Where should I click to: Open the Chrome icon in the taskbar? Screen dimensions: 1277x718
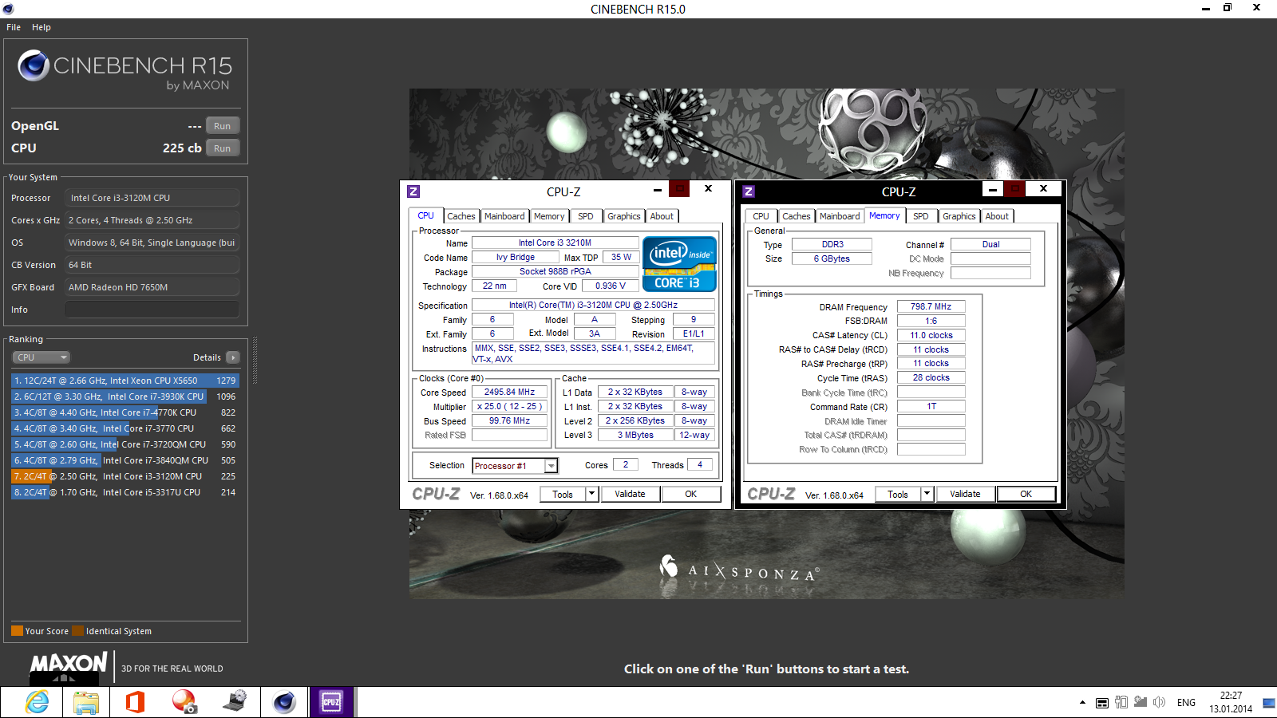coord(184,702)
